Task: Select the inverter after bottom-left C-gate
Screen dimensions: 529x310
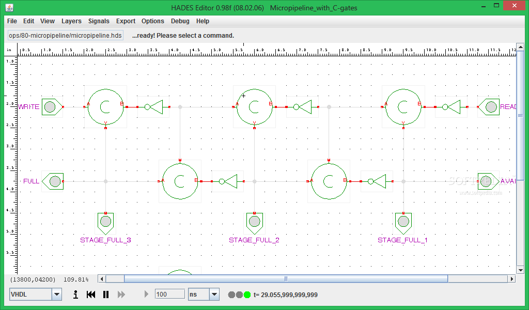Action: tap(228, 181)
